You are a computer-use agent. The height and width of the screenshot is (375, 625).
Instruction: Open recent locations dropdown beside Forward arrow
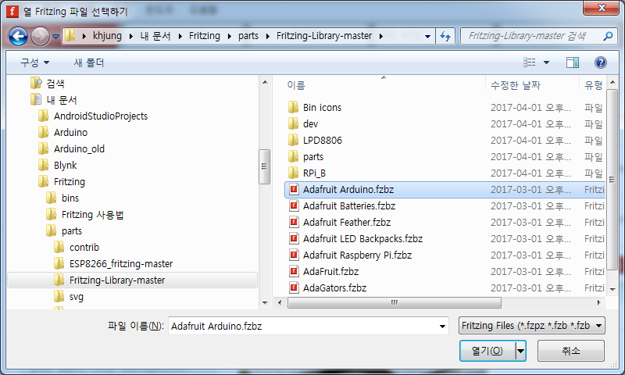point(55,37)
